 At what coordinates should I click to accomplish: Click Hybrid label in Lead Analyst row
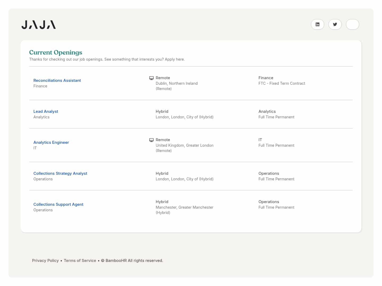click(162, 111)
